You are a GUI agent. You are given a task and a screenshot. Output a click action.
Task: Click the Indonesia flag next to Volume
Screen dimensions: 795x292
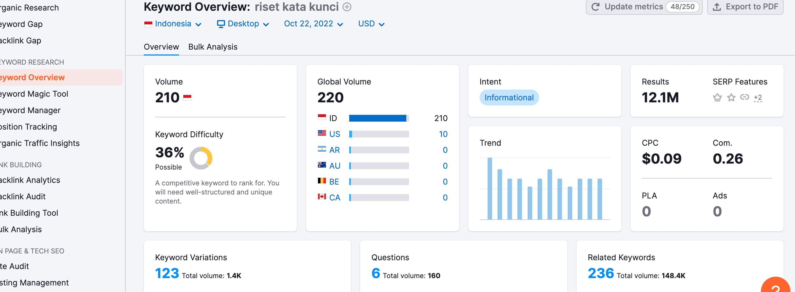coord(187,98)
